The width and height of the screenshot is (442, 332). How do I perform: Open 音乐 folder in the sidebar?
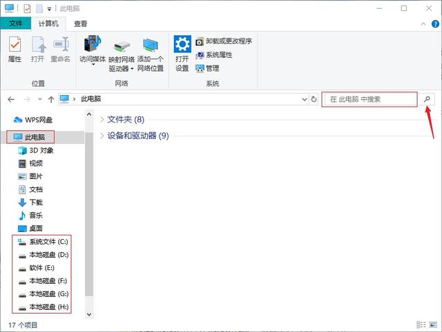pos(30,216)
